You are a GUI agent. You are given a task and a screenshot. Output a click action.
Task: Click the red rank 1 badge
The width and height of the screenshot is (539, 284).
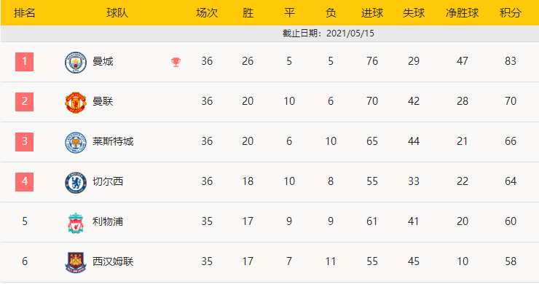tap(25, 62)
